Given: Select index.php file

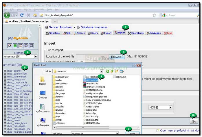Looking at the screenshot, I should coord(89,113).
